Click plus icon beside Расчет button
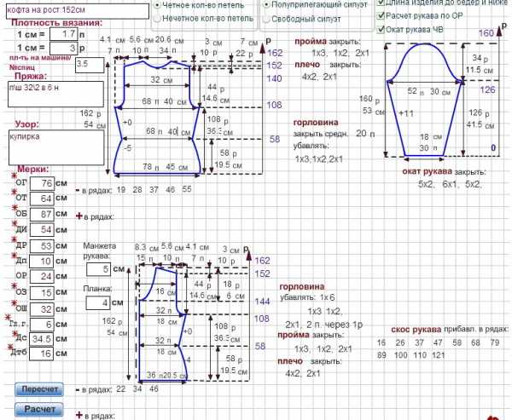Screen dimensions: 512x420 80,415
